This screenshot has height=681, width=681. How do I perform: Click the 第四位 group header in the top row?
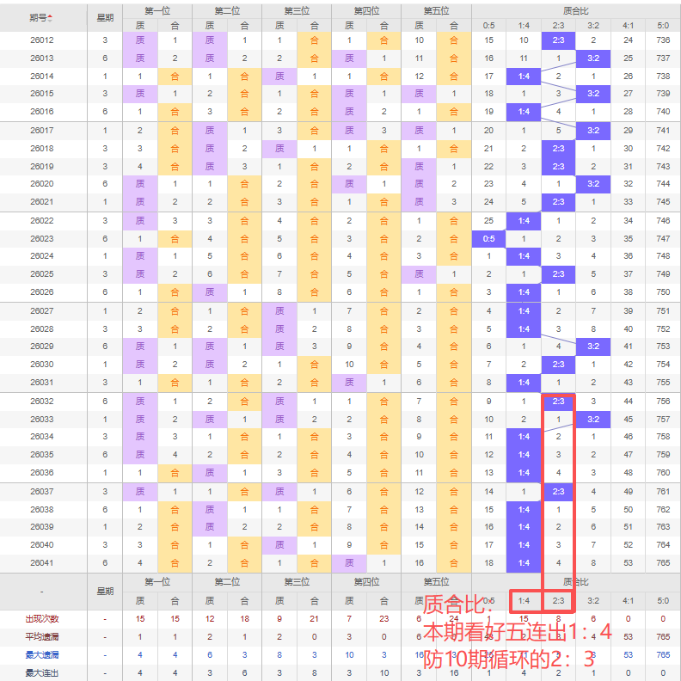pos(366,11)
